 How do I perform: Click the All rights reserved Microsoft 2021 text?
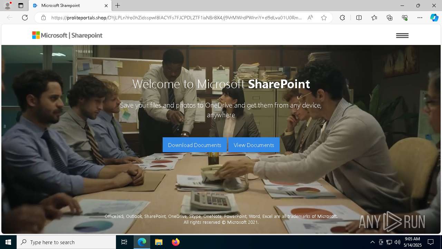(x=221, y=222)
